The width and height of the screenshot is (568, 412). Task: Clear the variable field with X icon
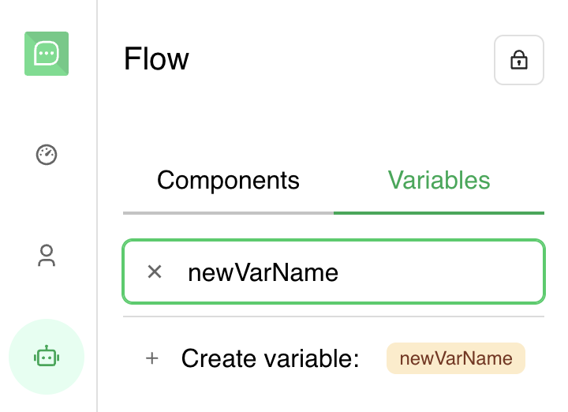(155, 272)
